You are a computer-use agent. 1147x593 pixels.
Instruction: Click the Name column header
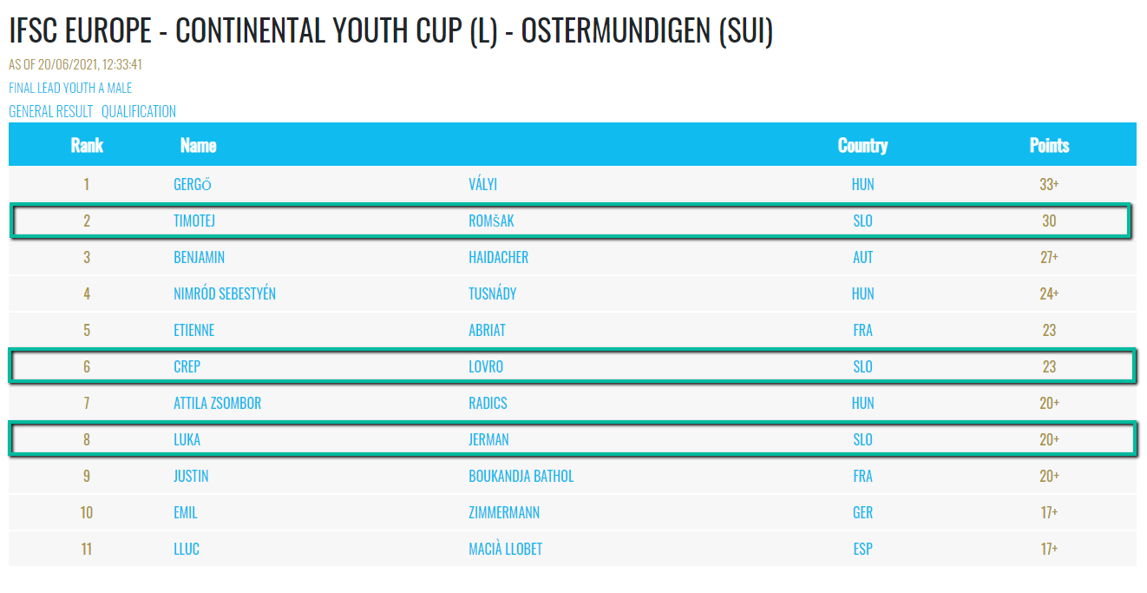198,145
